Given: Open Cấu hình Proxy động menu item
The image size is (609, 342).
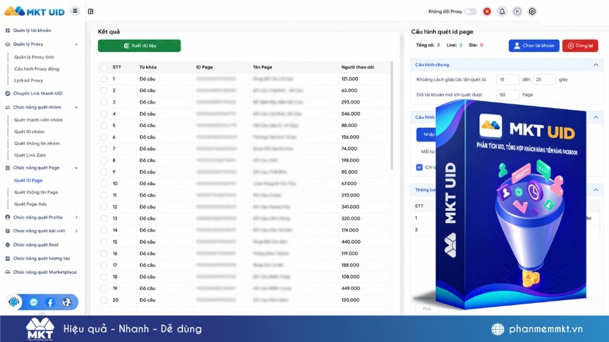Looking at the screenshot, I should (x=37, y=69).
